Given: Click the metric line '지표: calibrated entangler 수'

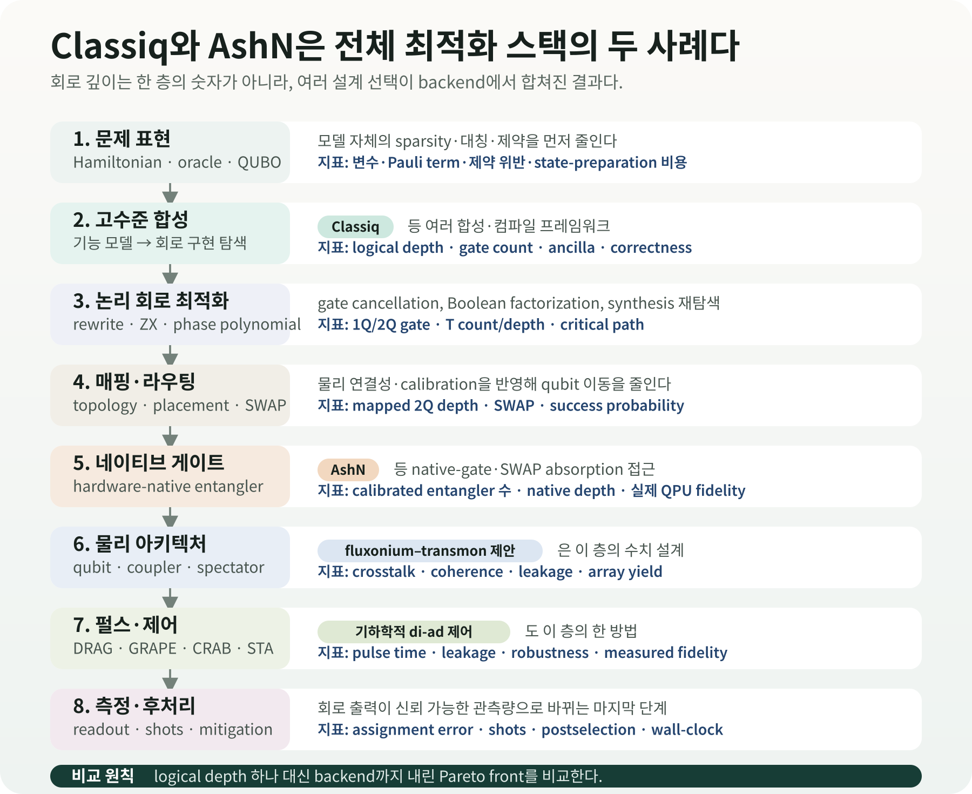Looking at the screenshot, I should [531, 490].
